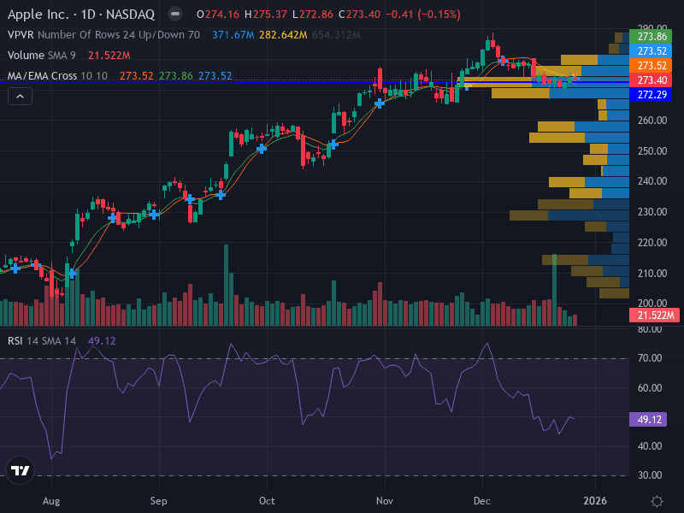
Task: Click the 2026 label on time axis
Action: pos(595,501)
